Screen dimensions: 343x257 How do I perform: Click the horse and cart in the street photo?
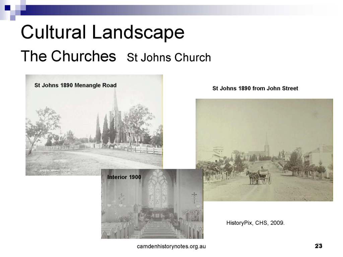coord(260,176)
